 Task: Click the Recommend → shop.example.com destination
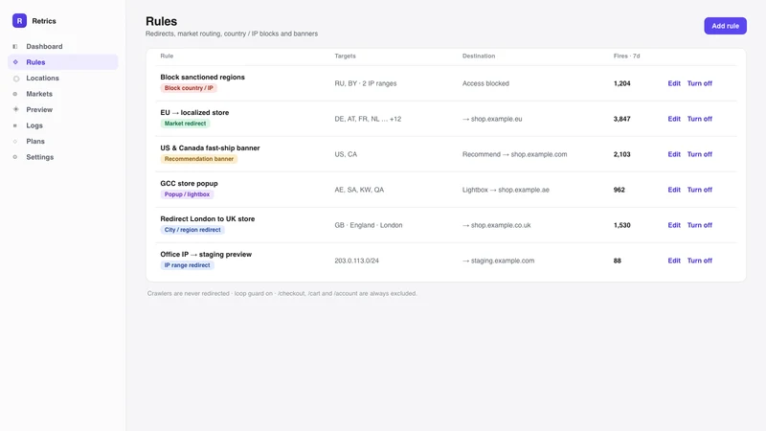515,154
